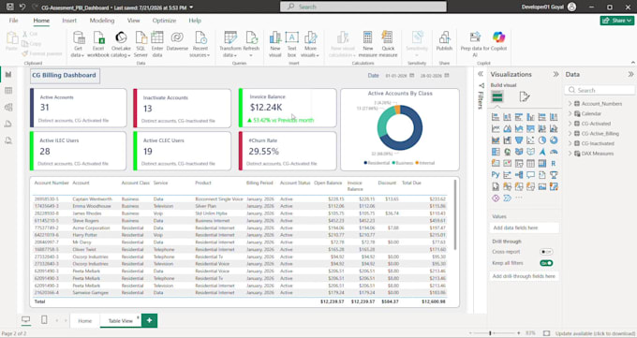The height and width of the screenshot is (338, 637).
Task: Open the Modeling ribbon tab
Action: (102, 21)
